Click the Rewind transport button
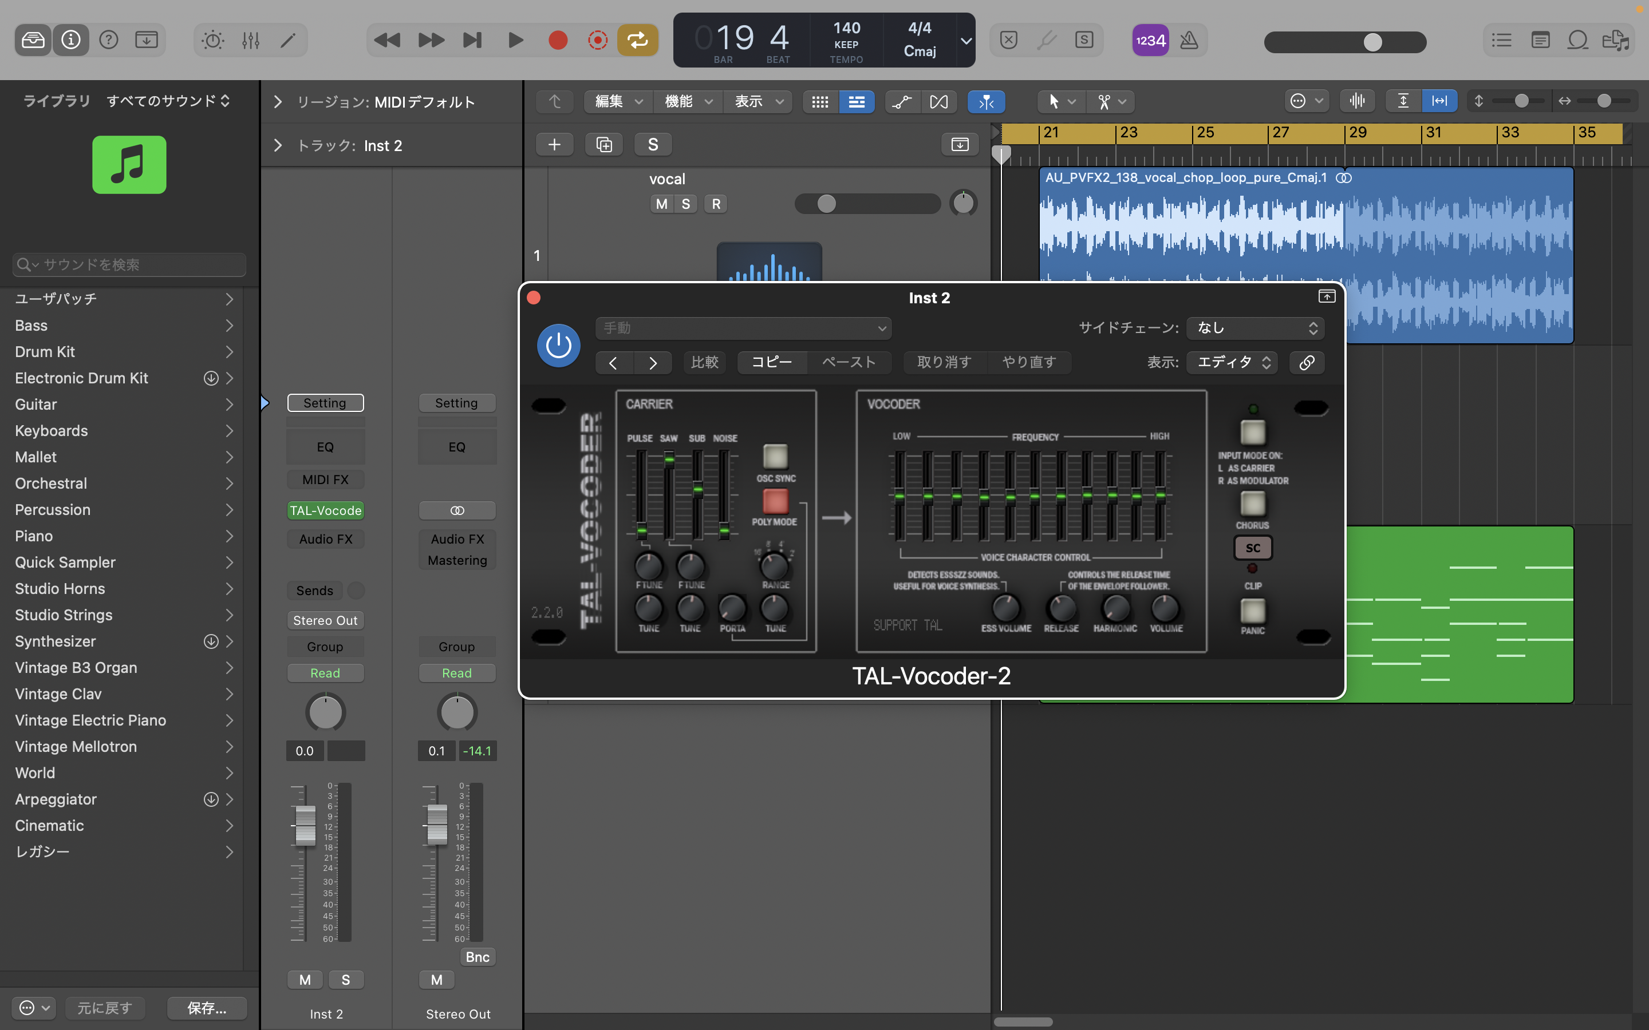Image resolution: width=1649 pixels, height=1030 pixels. click(x=387, y=40)
